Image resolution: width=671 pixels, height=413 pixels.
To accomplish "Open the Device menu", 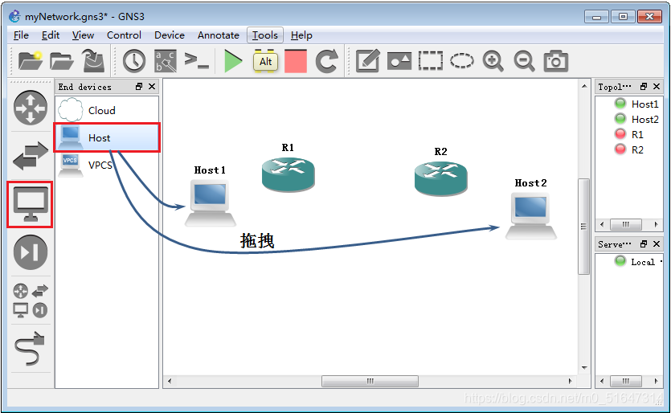I will [170, 35].
